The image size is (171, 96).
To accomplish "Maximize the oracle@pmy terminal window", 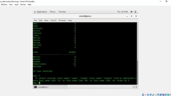I will [x=131, y=16].
